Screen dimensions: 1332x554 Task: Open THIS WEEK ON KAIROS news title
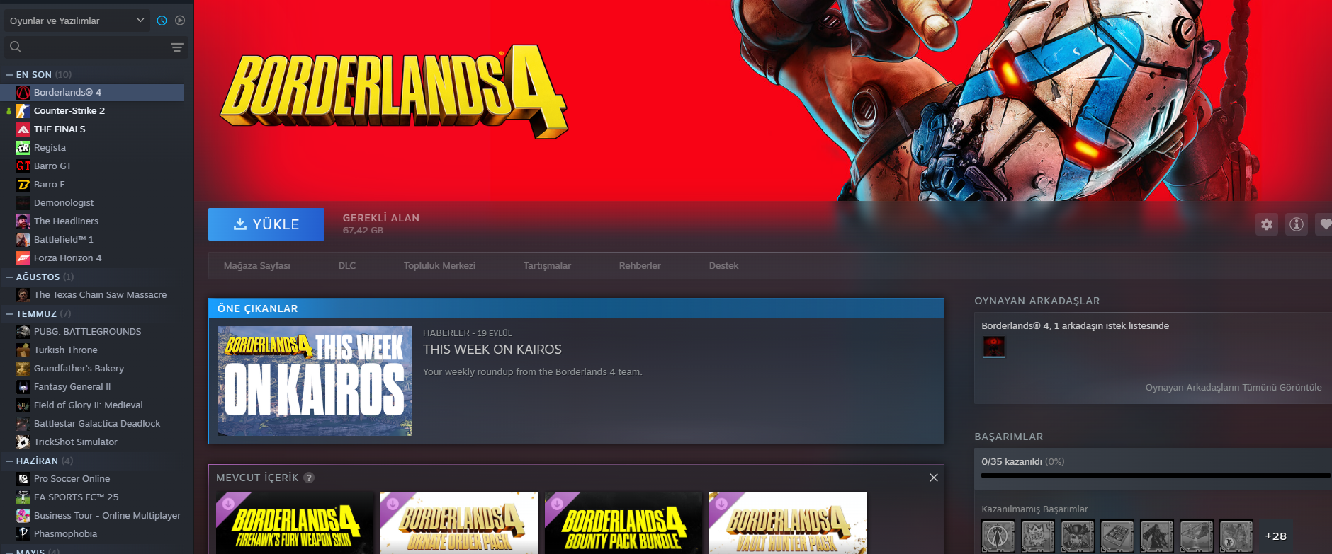click(492, 350)
